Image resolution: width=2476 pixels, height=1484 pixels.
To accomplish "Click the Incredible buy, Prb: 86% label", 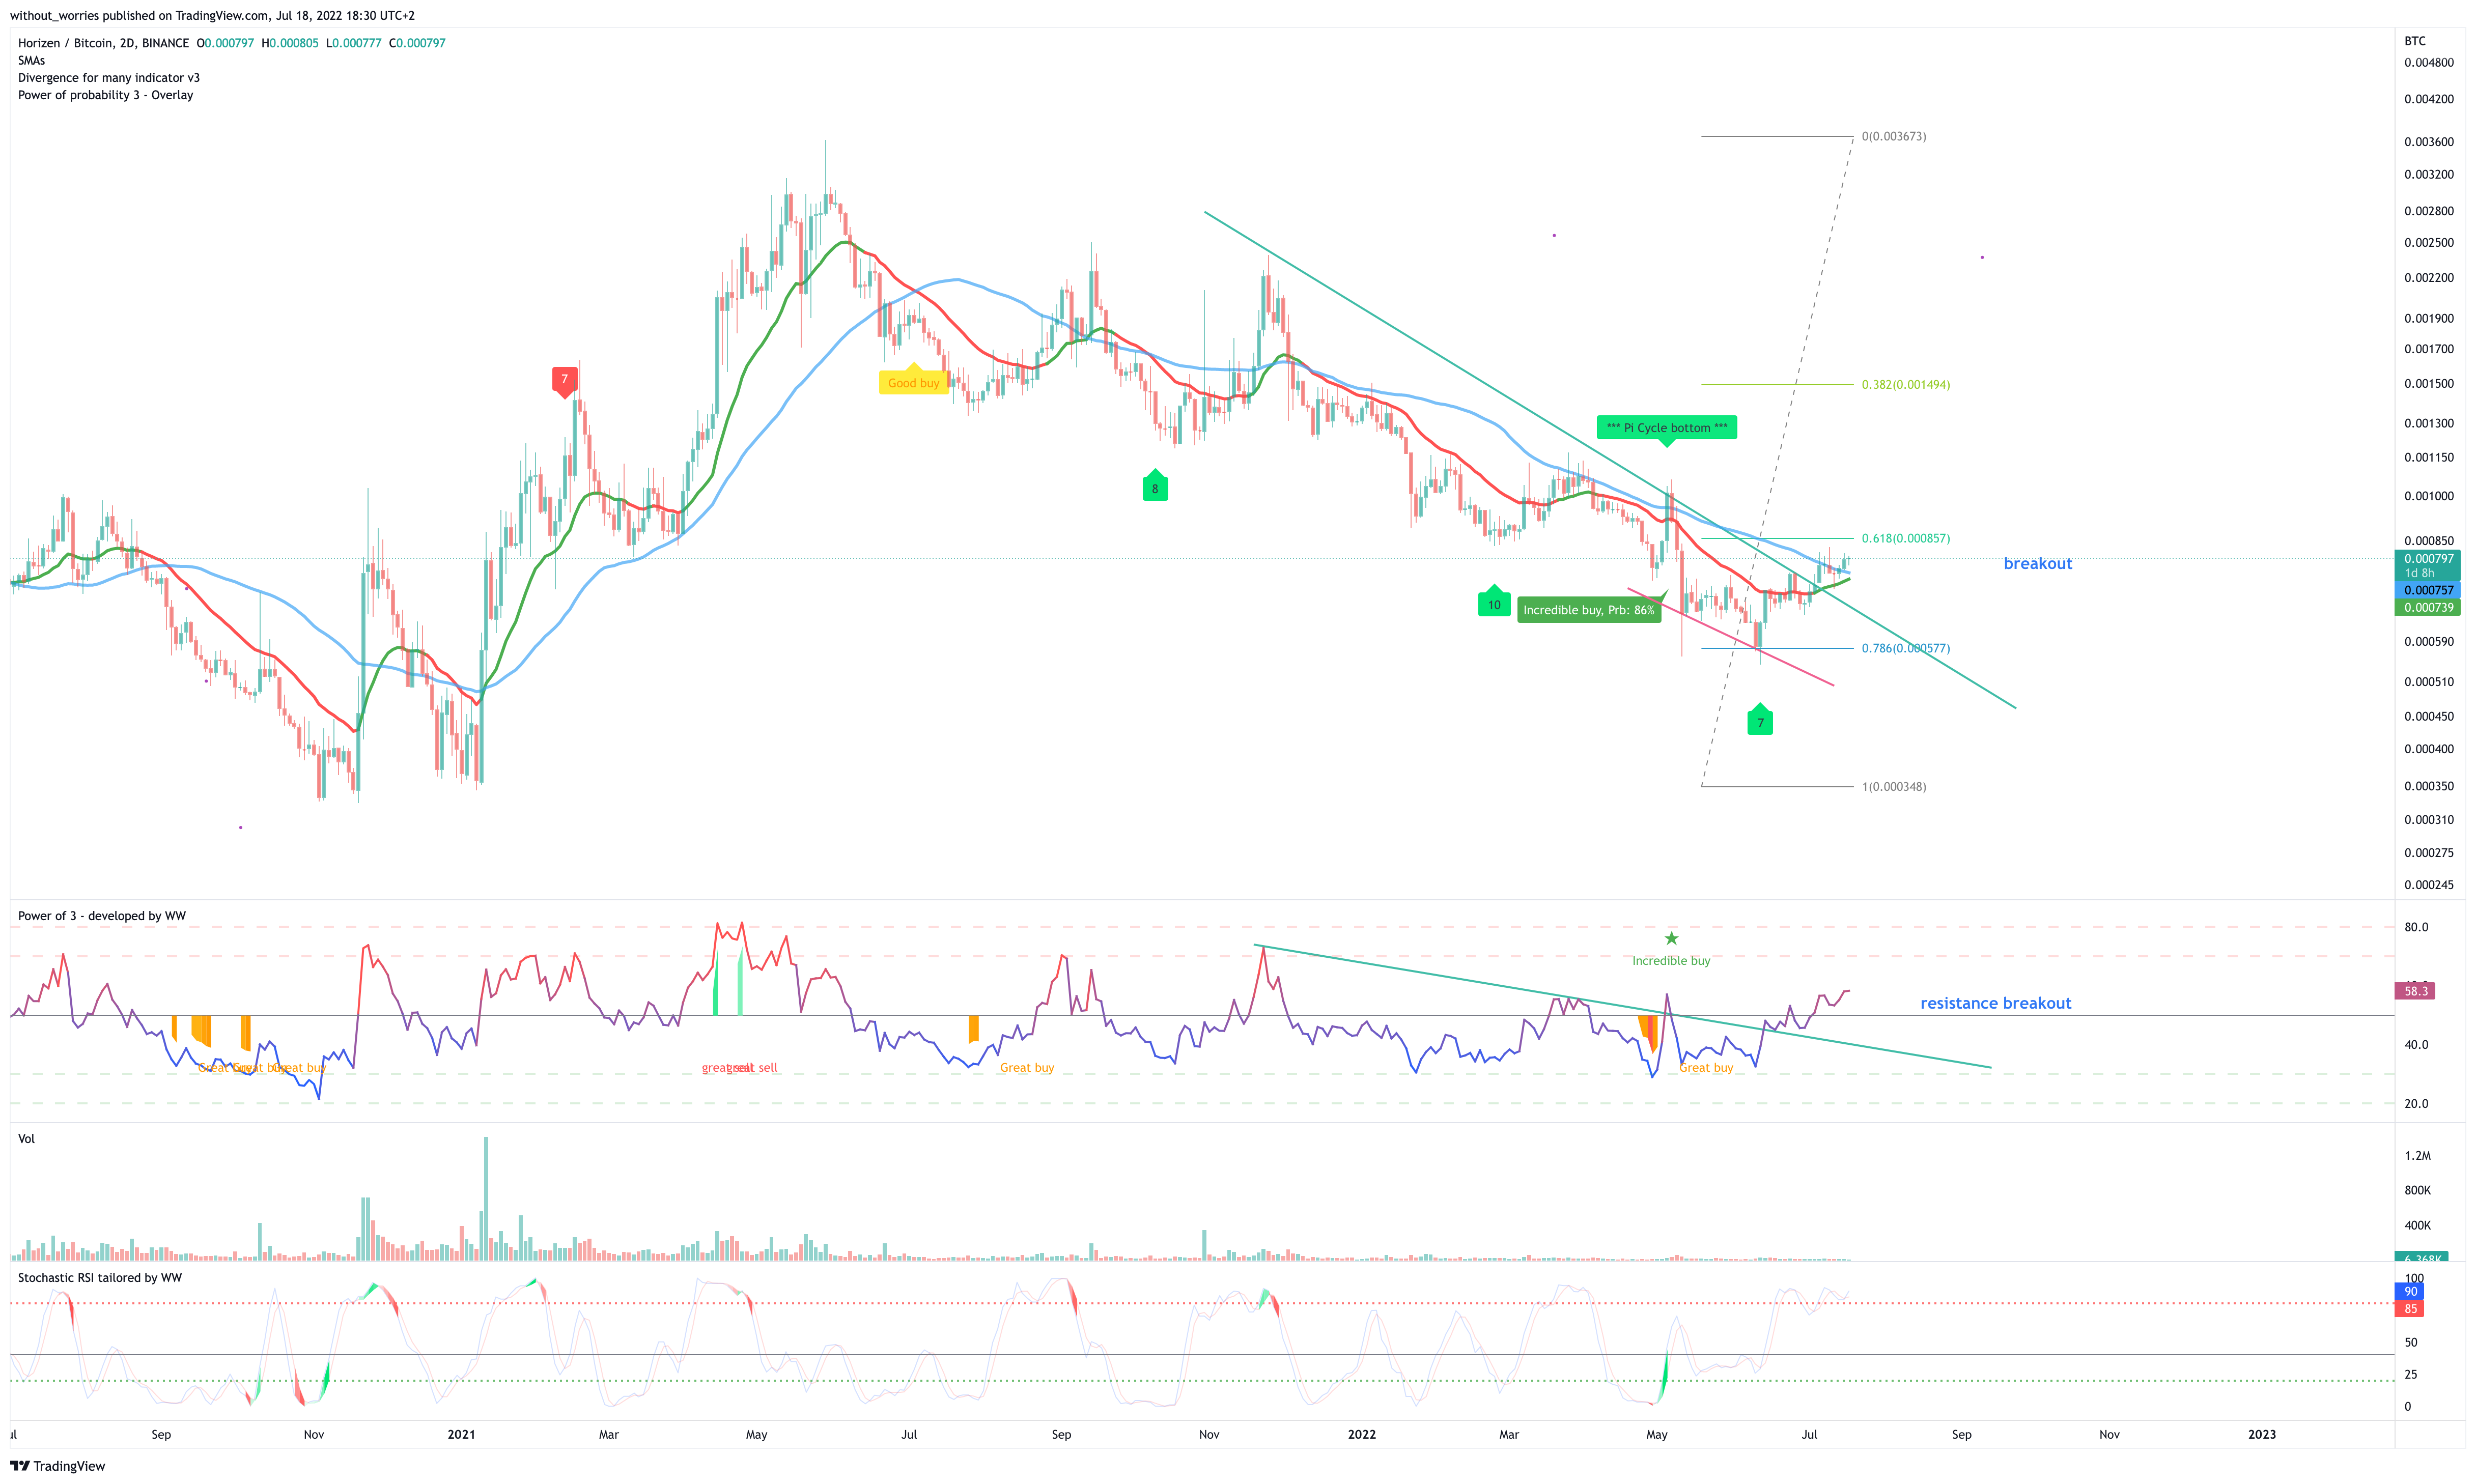I will [1589, 610].
